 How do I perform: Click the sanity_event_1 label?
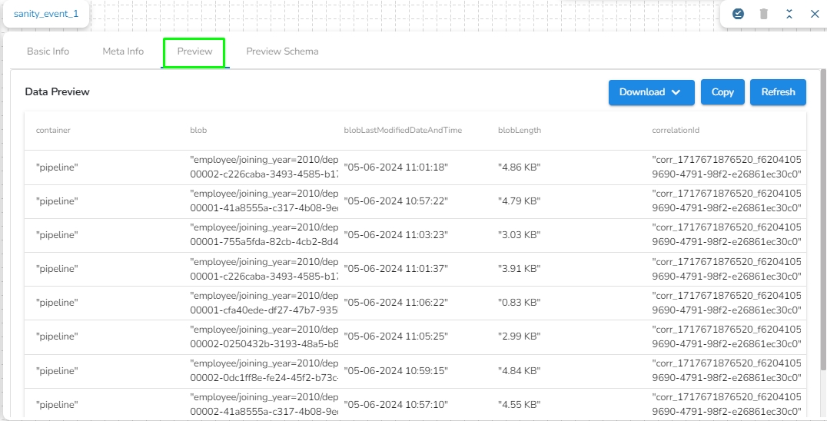click(46, 14)
